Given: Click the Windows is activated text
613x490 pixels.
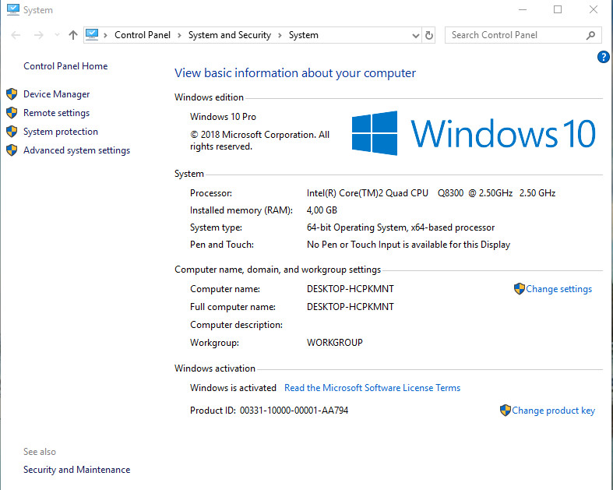Looking at the screenshot, I should [233, 388].
